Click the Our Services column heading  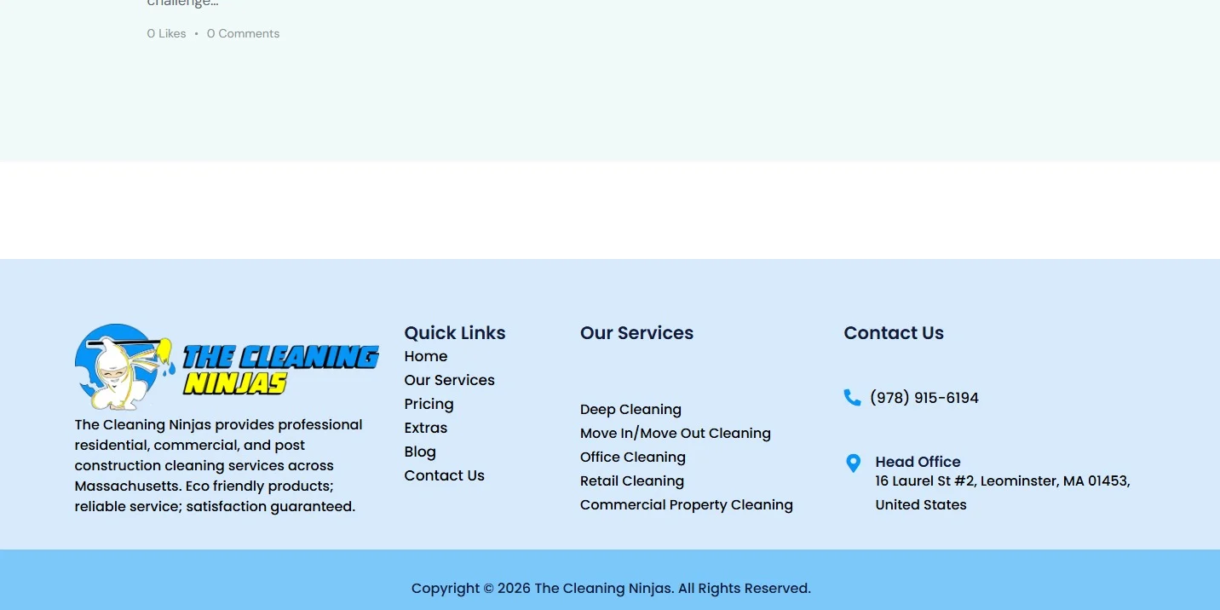pos(637,333)
